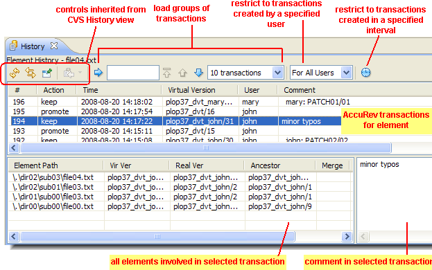Click the 'minor typos' comment cell in row 194
Image resolution: width=432 pixels, height=270 pixels.
[x=301, y=121]
